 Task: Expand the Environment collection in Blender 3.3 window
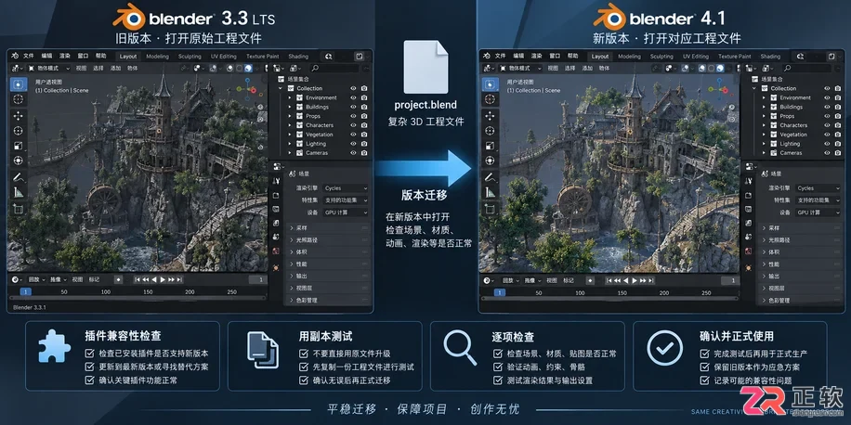point(291,97)
